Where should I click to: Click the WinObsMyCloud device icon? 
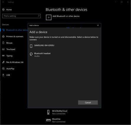pyautogui.click(x=48, y=112)
